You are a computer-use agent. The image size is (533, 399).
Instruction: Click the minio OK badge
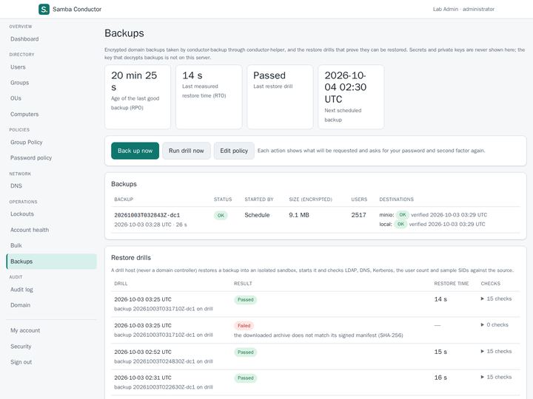coord(403,215)
